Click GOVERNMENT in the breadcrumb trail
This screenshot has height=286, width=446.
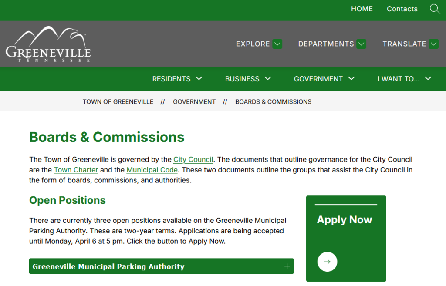194,101
